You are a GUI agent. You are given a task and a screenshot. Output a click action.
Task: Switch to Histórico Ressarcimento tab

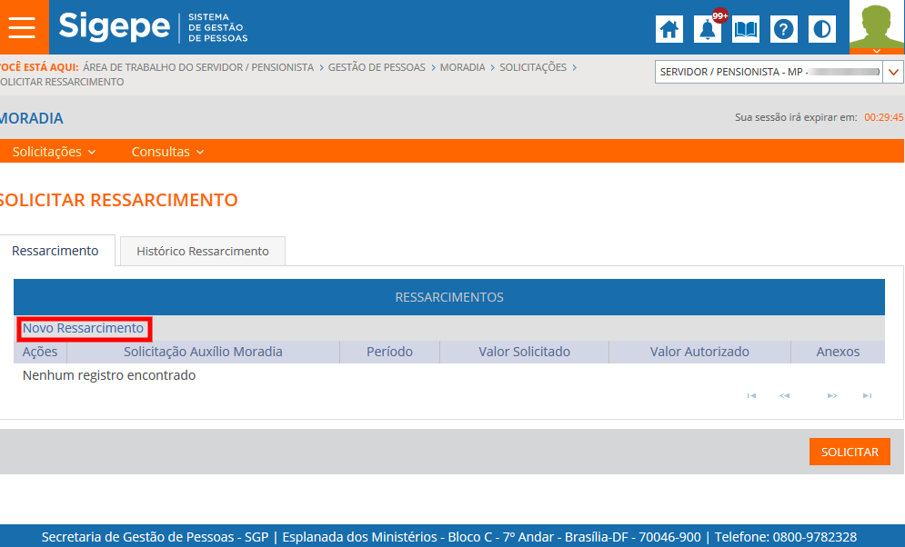(x=203, y=252)
